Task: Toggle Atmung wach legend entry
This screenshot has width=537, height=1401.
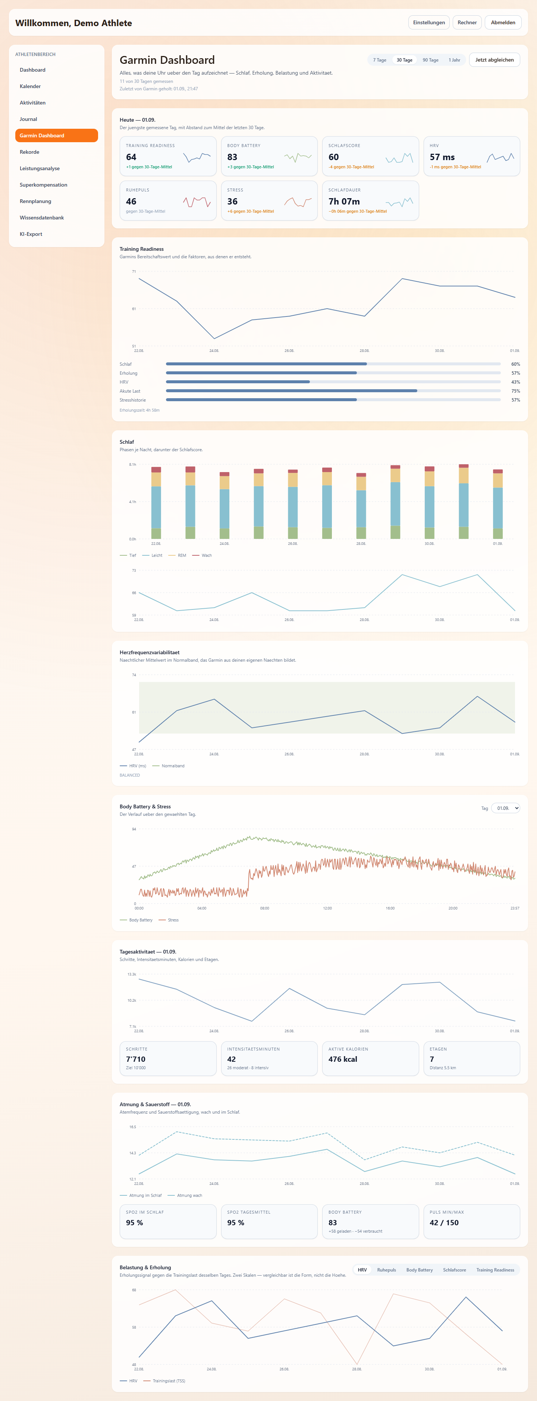Action: tap(185, 1195)
